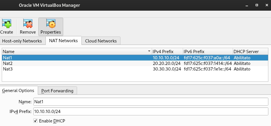Click the IPv4 Prefix input field

point(151,112)
